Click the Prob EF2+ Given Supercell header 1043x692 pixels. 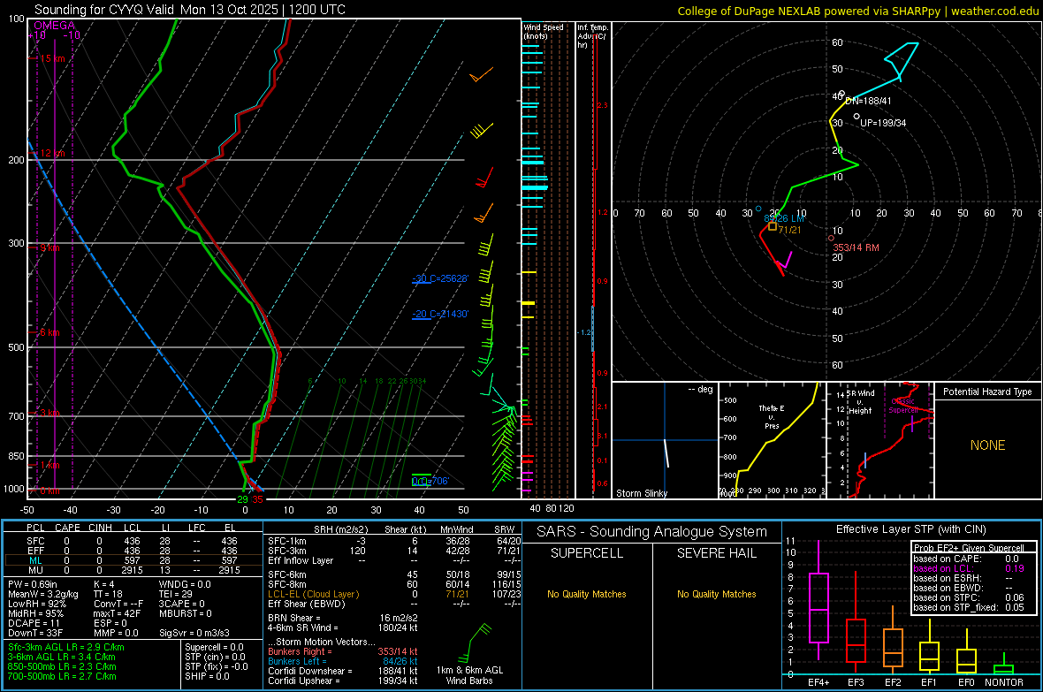pos(969,548)
